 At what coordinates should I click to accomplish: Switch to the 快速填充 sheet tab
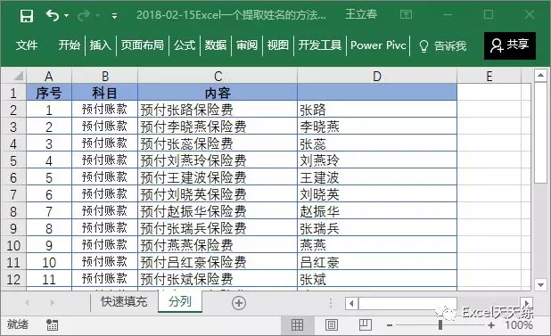coord(124,301)
